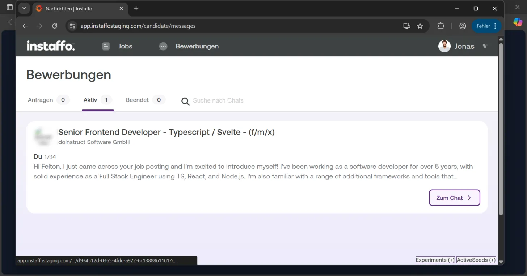The height and width of the screenshot is (276, 527).
Task: Click the vertical page scrollbar
Action: [x=501, y=129]
